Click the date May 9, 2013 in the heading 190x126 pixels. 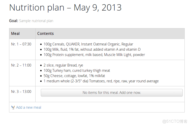(x=98, y=8)
